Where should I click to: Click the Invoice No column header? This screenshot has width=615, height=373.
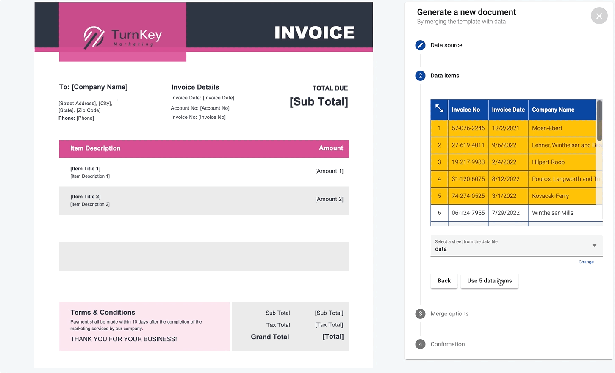point(468,110)
